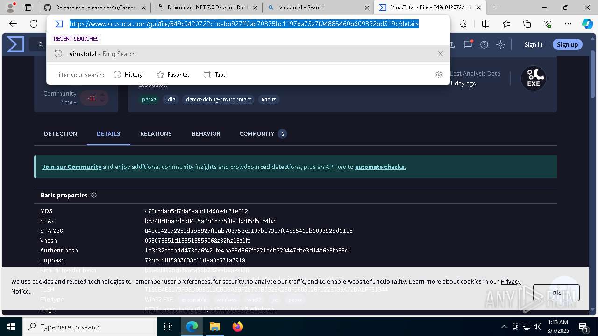The height and width of the screenshot is (336, 598).
Task: Filter search suggestions by History
Action: [128, 75]
